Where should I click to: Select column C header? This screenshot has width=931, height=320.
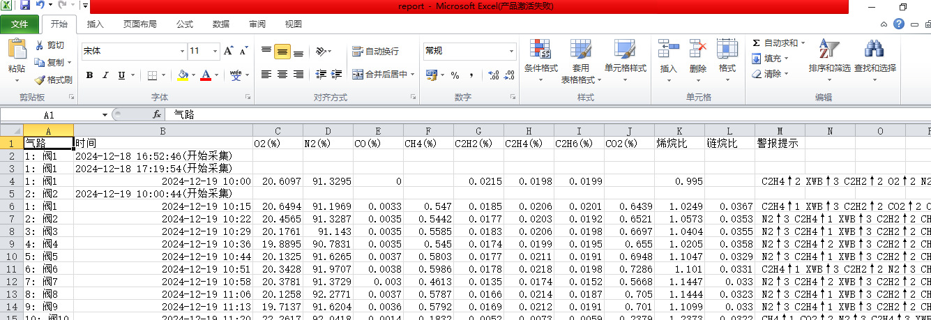click(278, 130)
